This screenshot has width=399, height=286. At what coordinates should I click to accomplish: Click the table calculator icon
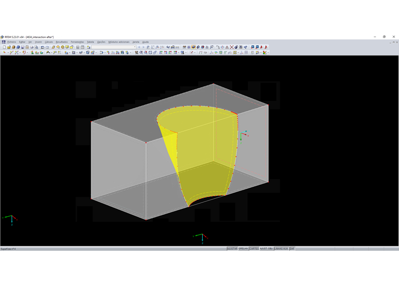78,47
